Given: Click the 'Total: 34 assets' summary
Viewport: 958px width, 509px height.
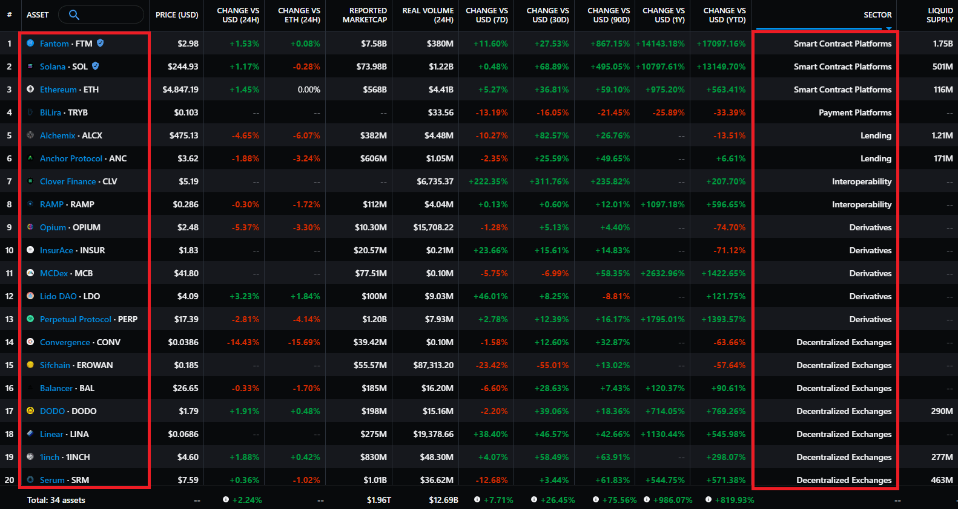Looking at the screenshot, I should tap(56, 500).
